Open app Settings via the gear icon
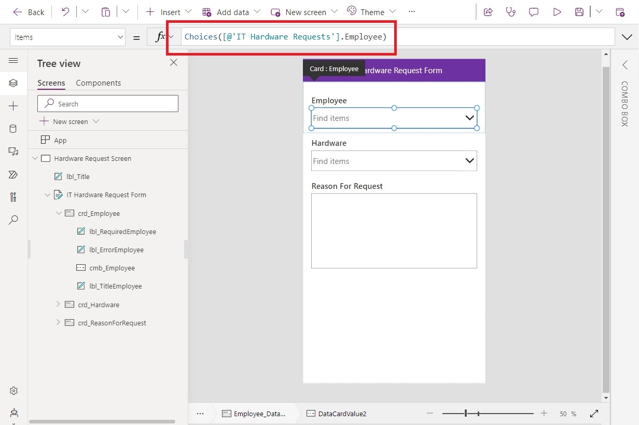The image size is (639, 425). coord(14,391)
